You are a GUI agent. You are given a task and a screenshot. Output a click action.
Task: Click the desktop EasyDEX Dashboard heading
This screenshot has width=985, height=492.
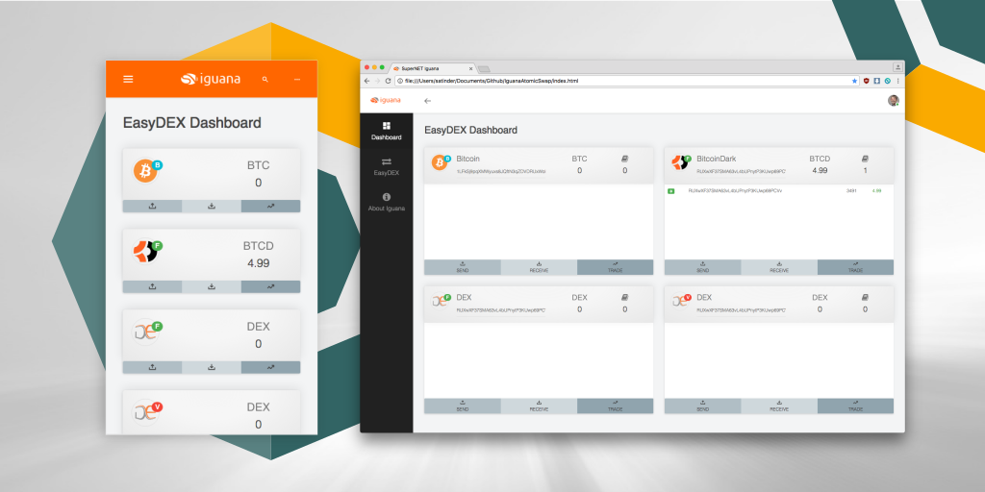coord(470,130)
